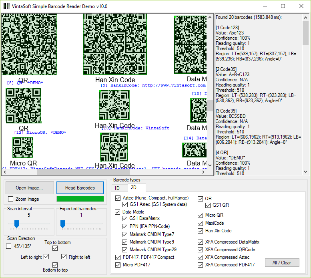This screenshot has height=278, width=311.
Task: Click the results panel scroll-down arrow
Action: click(x=305, y=172)
